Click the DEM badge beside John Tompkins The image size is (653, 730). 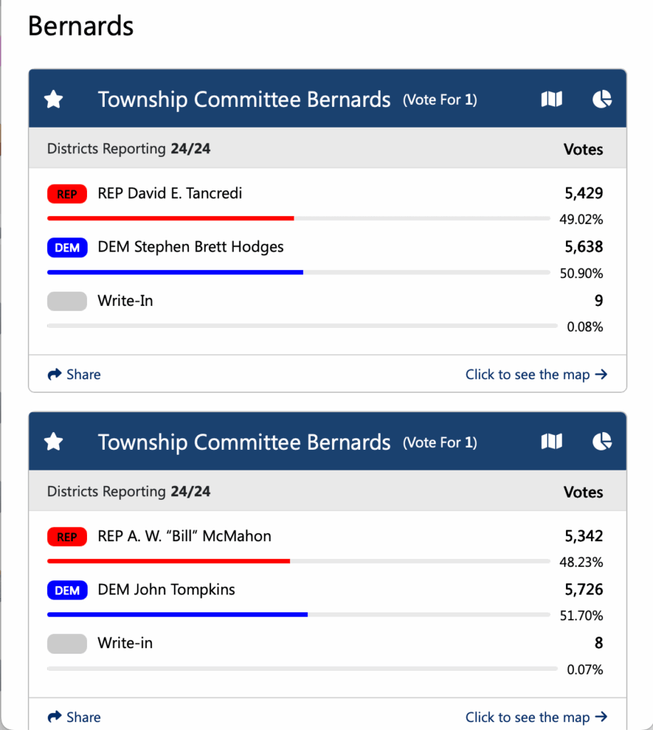tap(67, 590)
